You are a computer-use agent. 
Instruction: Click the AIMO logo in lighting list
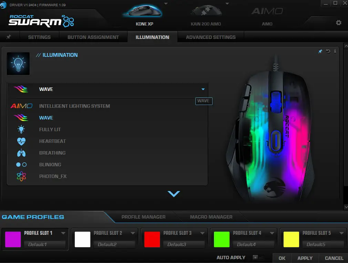[21, 106]
